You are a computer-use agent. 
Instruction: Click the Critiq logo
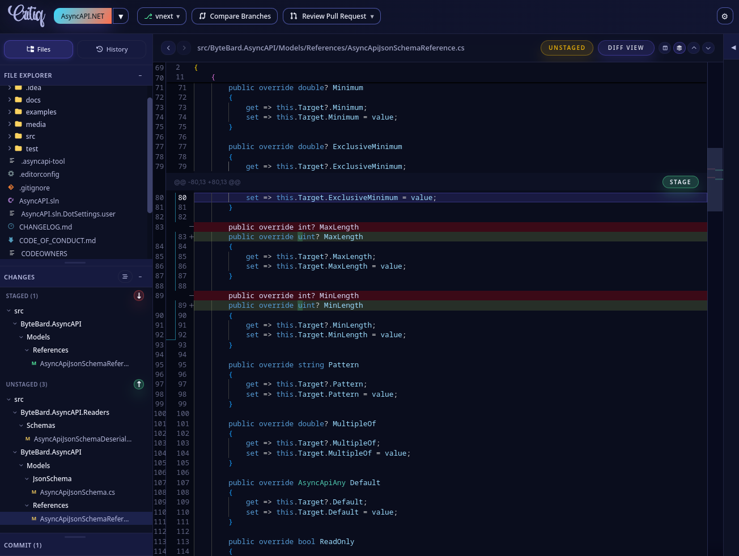click(27, 16)
